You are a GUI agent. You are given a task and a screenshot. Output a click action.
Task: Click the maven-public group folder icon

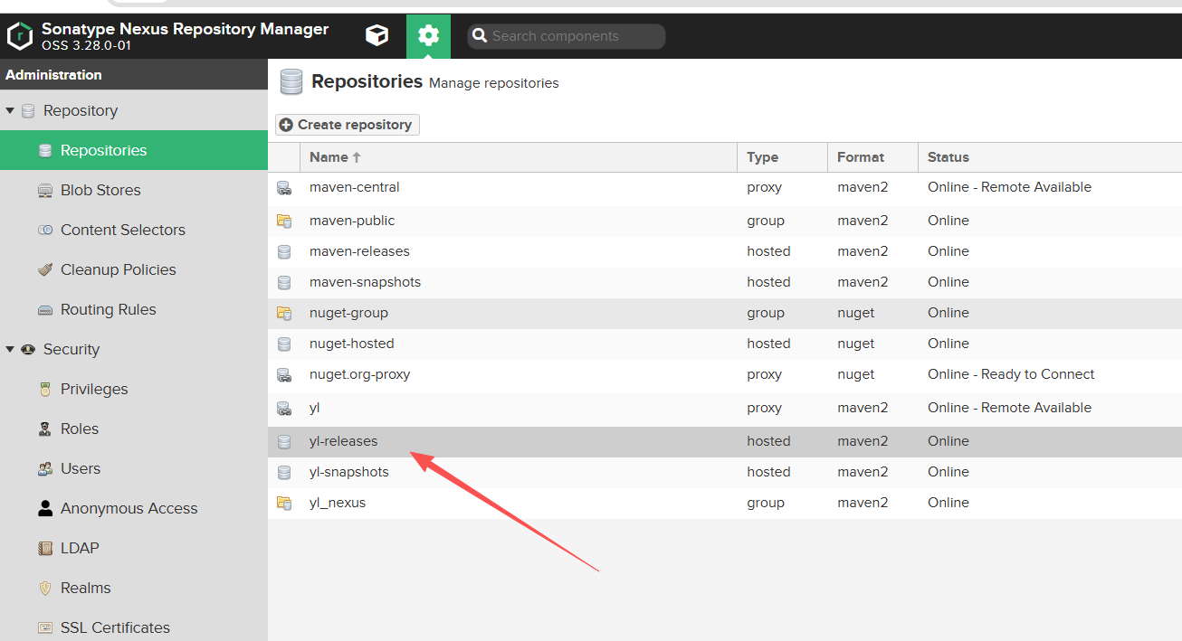tap(284, 221)
